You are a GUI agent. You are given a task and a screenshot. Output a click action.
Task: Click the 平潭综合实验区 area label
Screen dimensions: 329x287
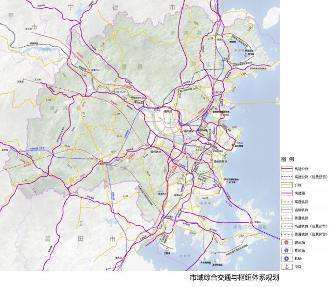250,227
